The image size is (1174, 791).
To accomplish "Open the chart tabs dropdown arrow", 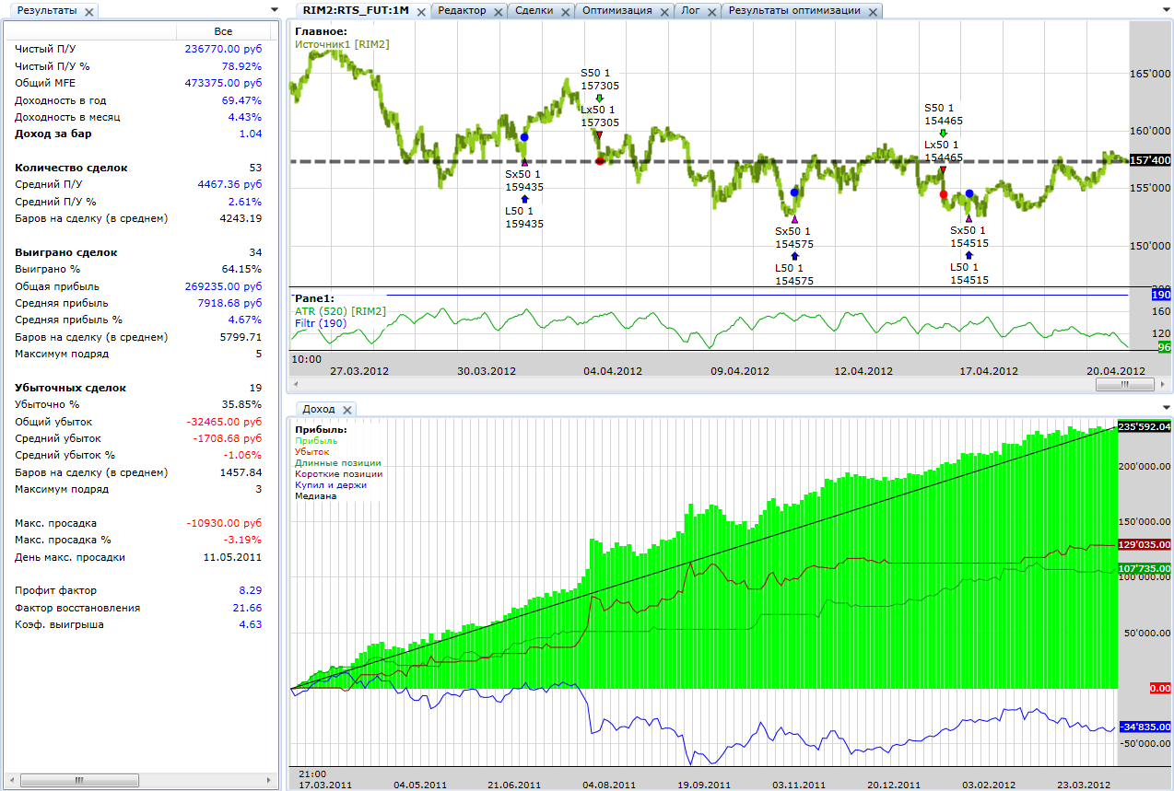I will point(1168,9).
